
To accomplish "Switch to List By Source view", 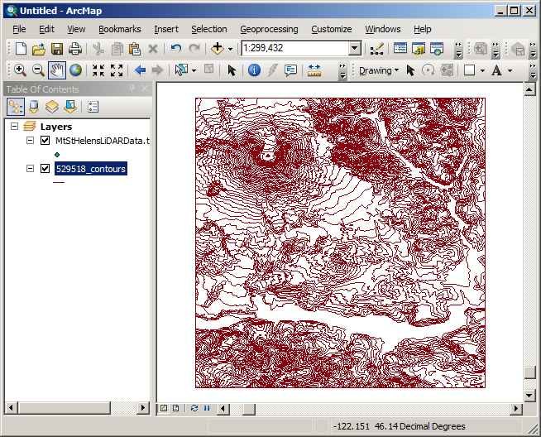I will pyautogui.click(x=34, y=106).
